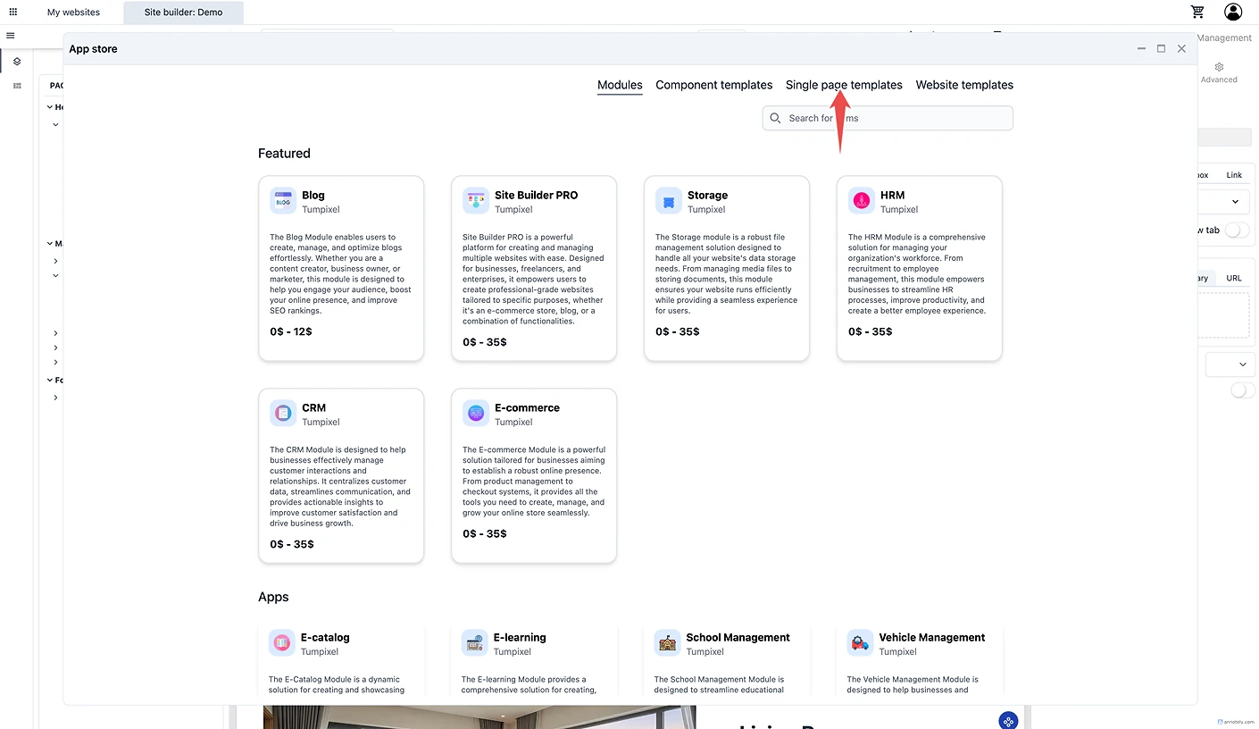The width and height of the screenshot is (1259, 729).
Task: Switch to Component templates tab
Action: click(713, 85)
